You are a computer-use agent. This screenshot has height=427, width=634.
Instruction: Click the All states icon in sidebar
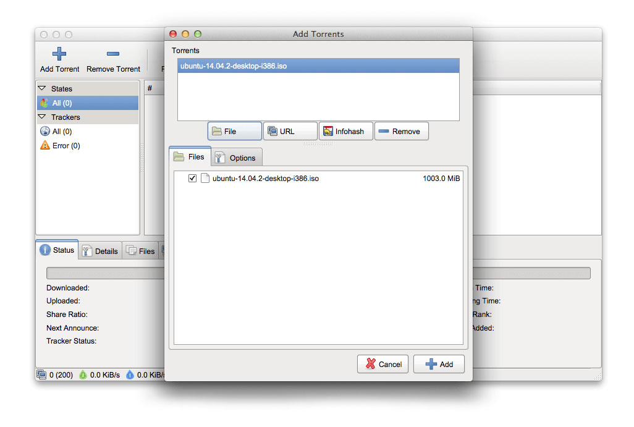click(x=44, y=103)
